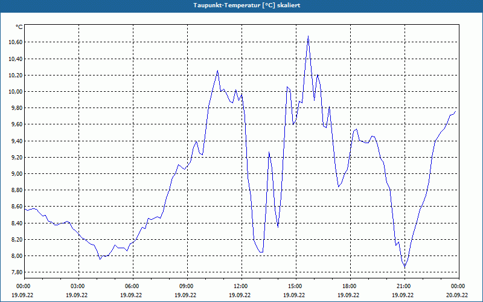Select the 15:00 time label

coord(296,286)
